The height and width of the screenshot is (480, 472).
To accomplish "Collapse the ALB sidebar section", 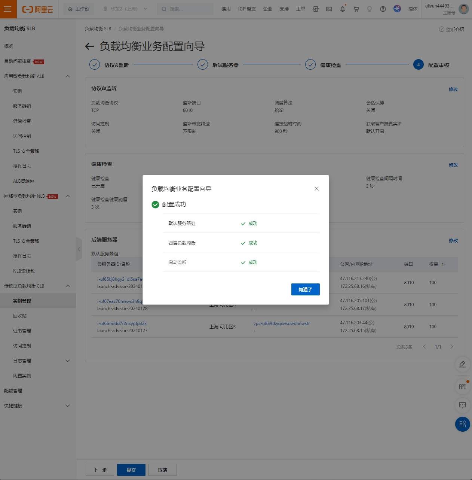I will [68, 76].
